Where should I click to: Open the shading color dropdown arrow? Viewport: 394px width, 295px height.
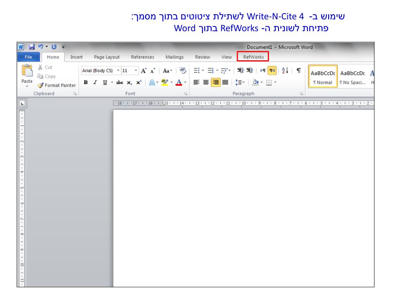coord(262,82)
